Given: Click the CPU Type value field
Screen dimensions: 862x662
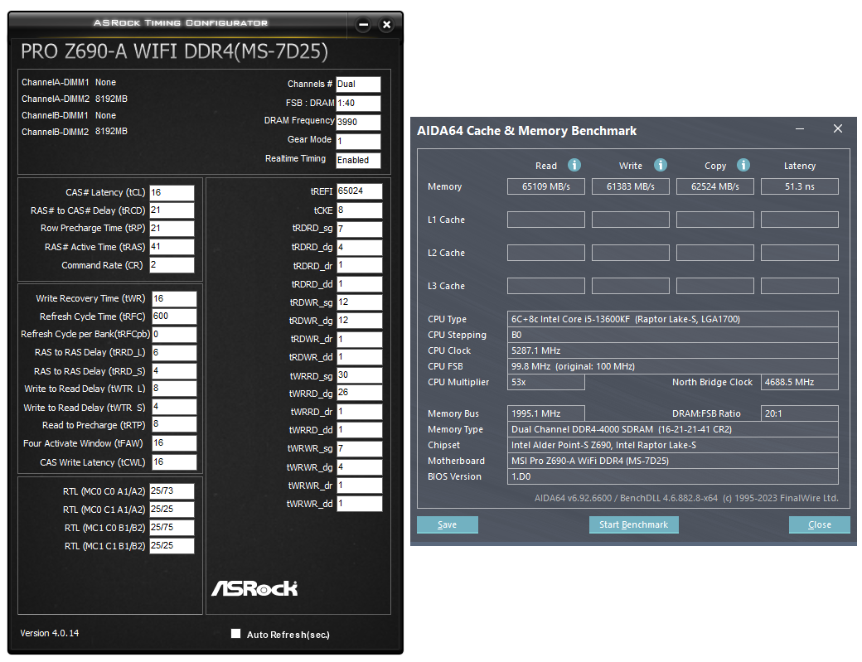Looking at the screenshot, I should coord(673,319).
